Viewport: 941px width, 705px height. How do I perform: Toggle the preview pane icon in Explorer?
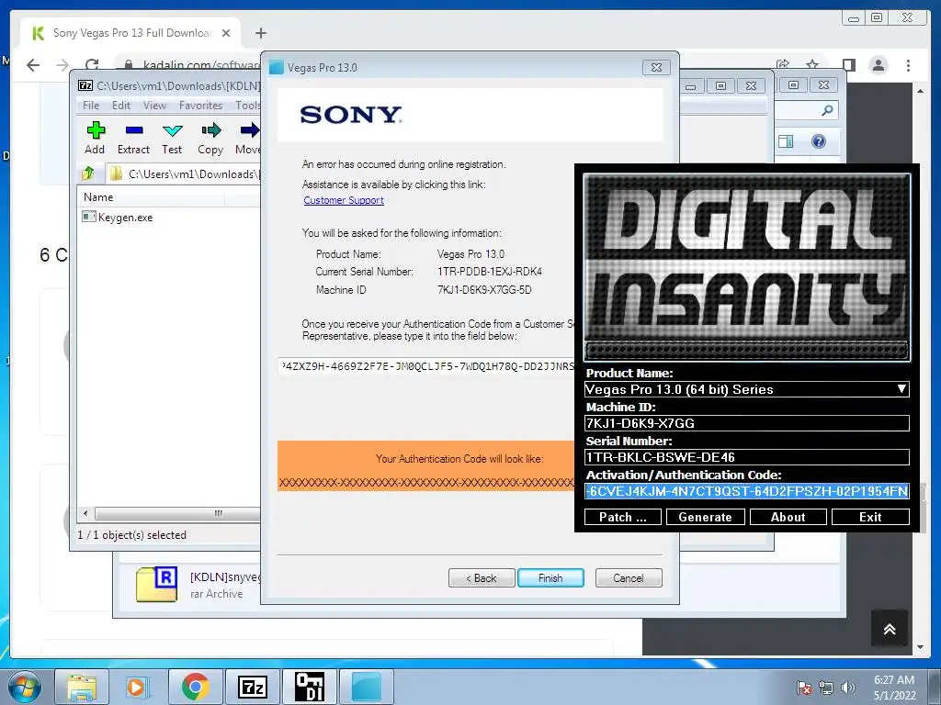click(786, 141)
